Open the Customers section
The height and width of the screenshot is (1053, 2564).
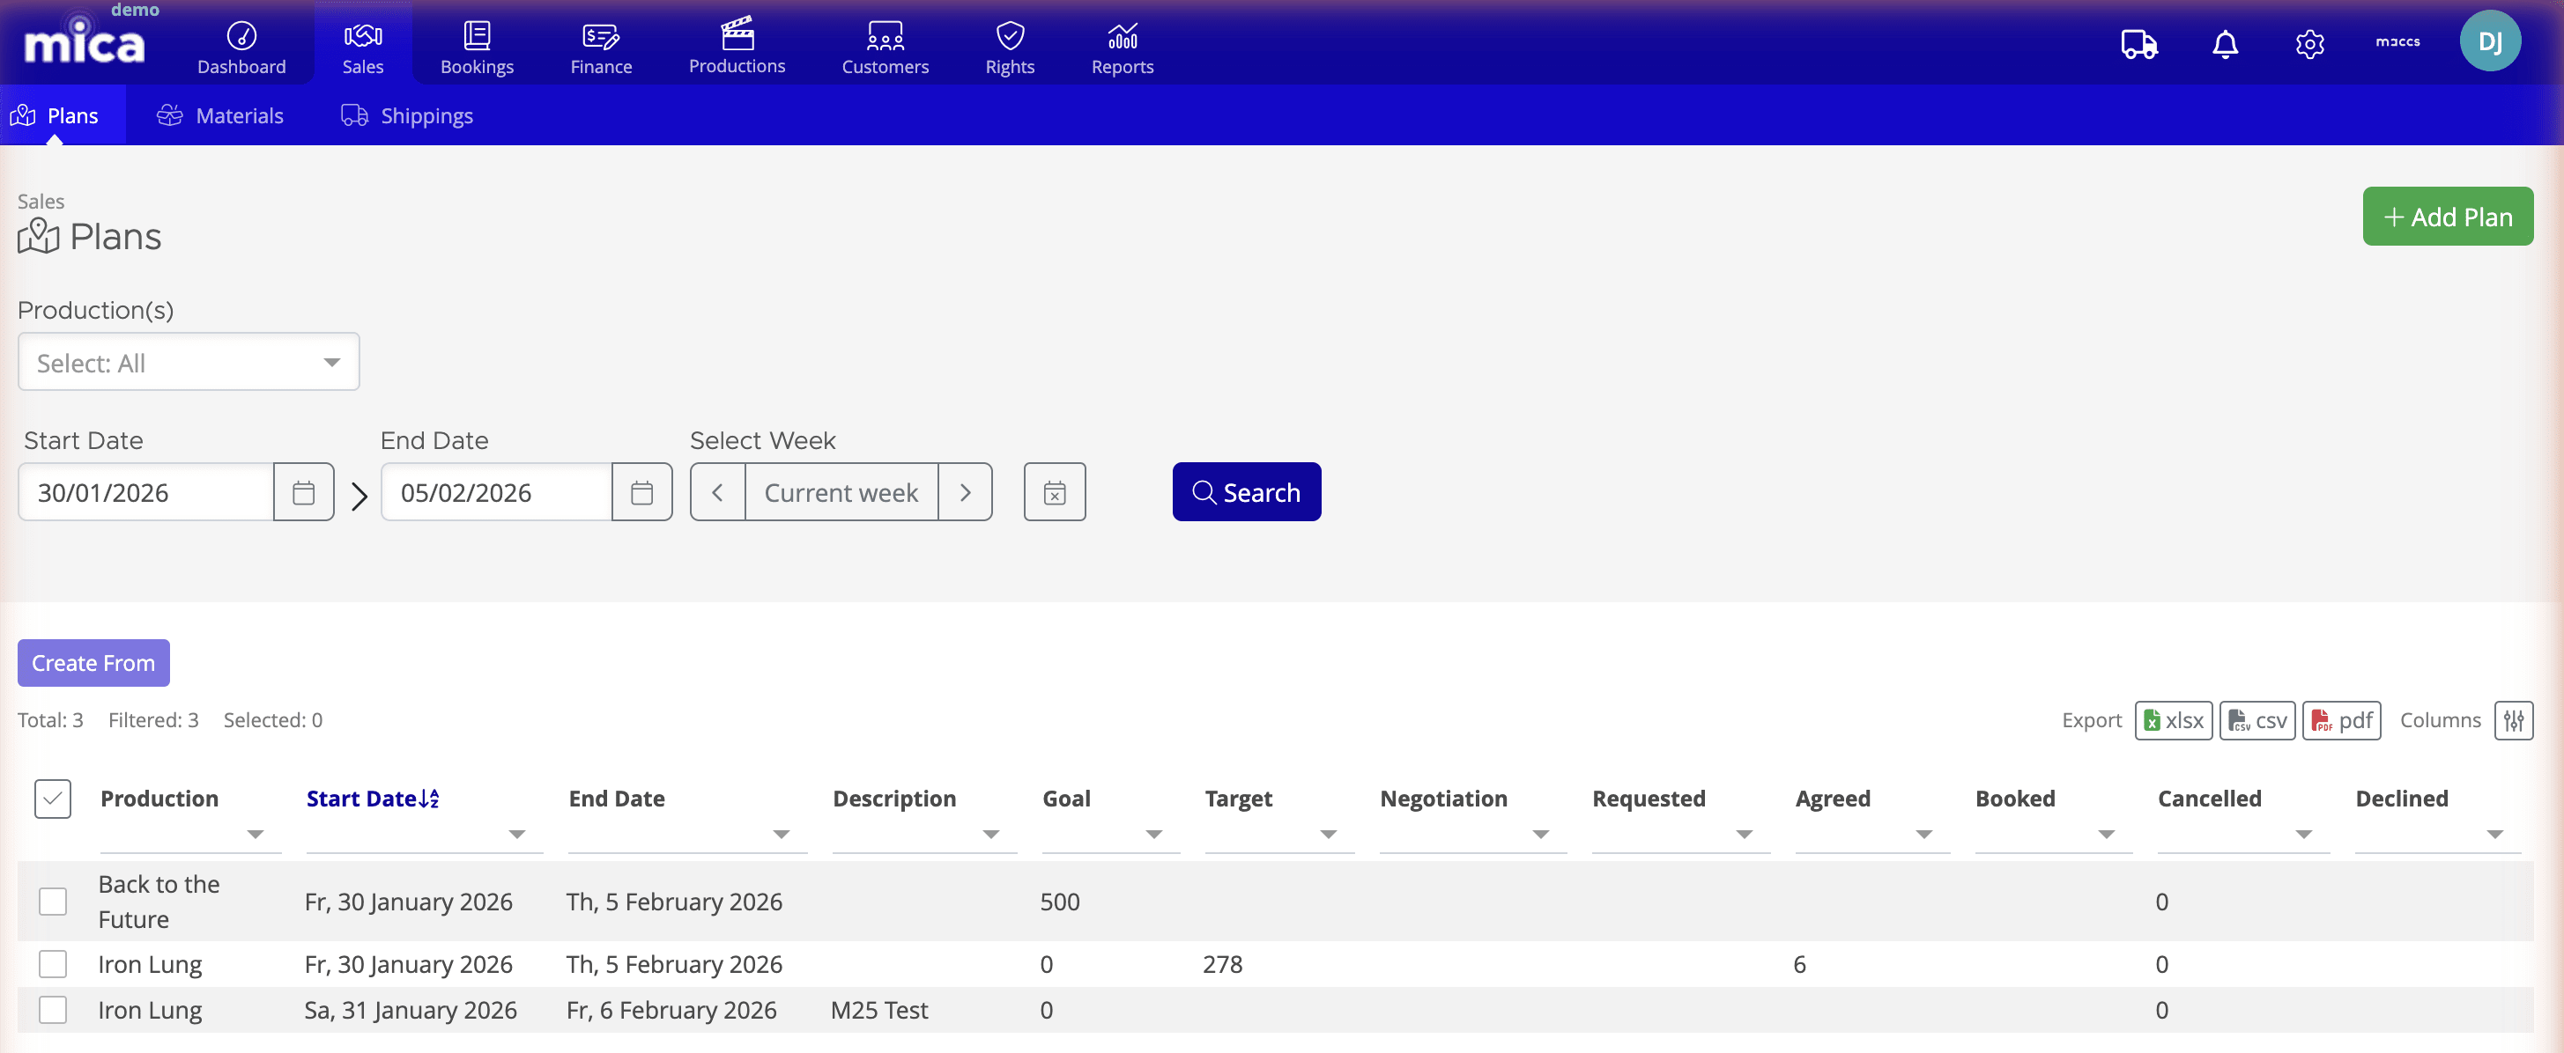click(x=885, y=45)
